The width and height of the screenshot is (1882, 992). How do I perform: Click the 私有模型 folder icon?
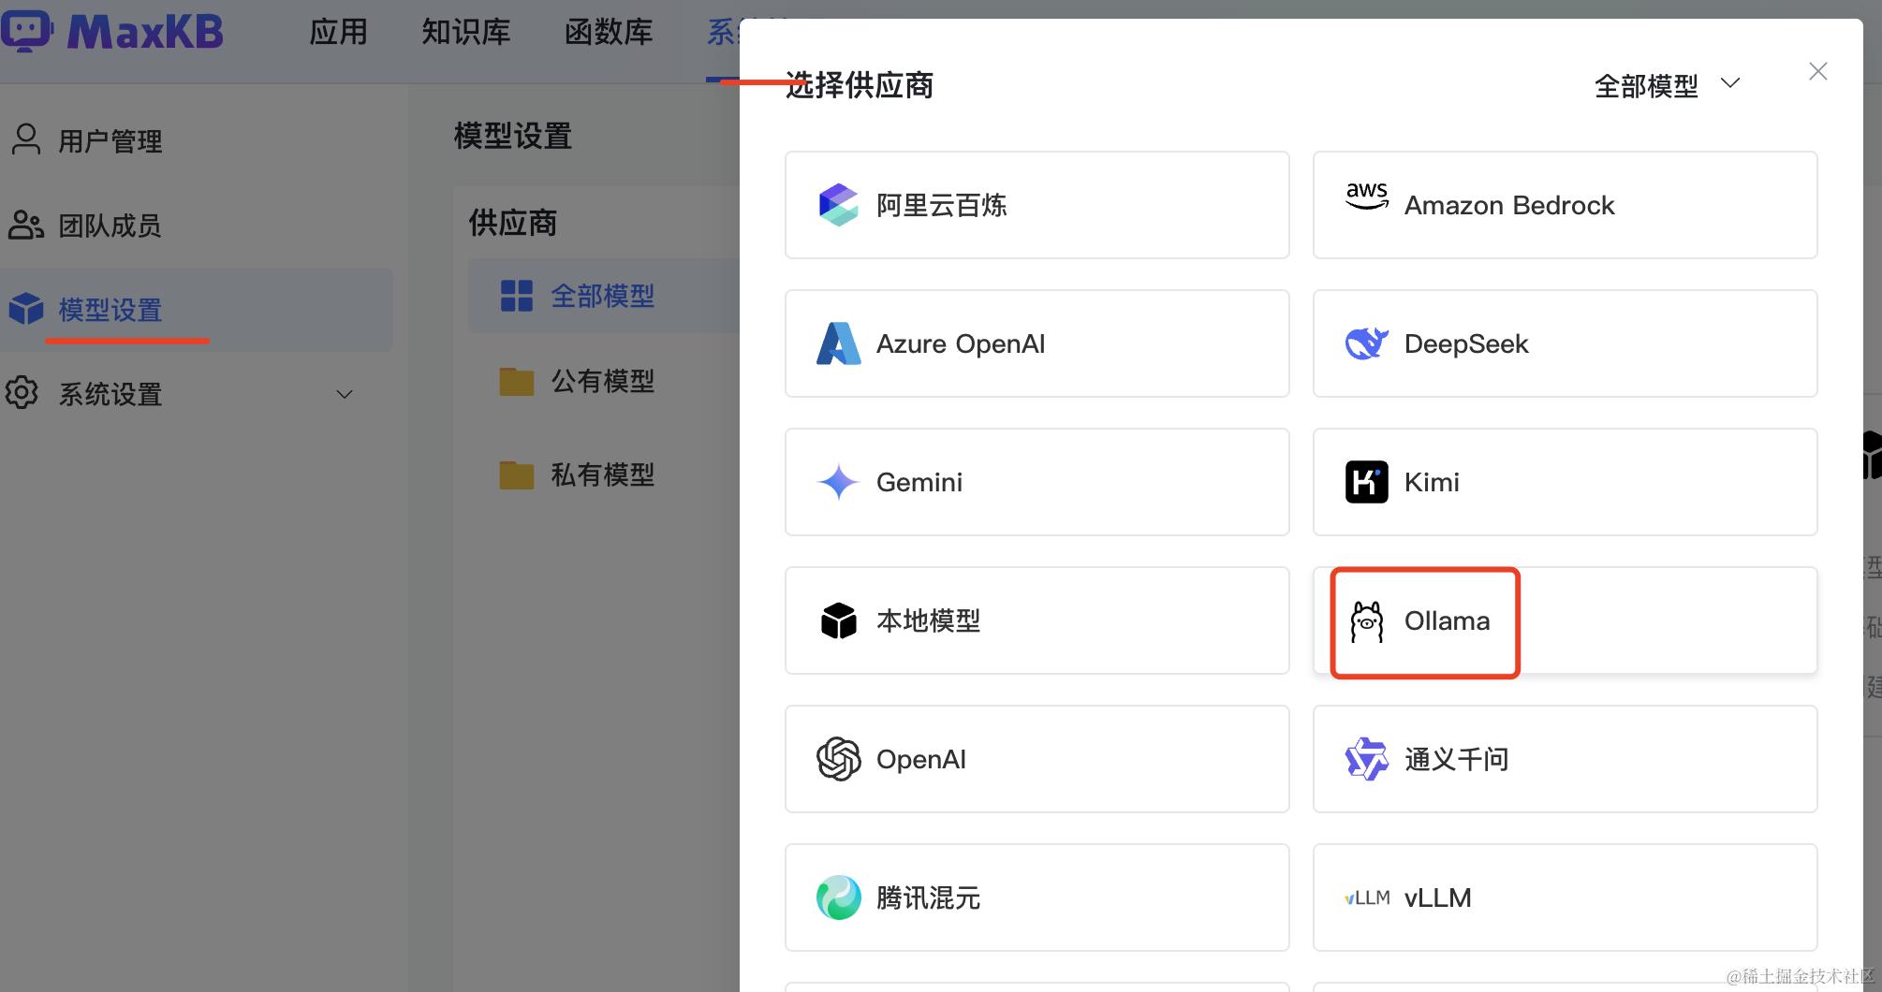tap(517, 474)
